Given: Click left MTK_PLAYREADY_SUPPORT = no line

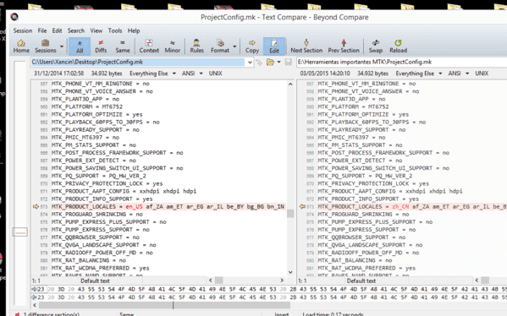Looking at the screenshot, I should [96, 130].
